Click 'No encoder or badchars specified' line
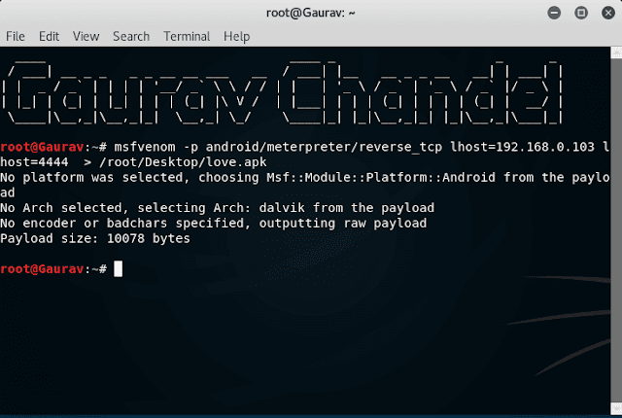Viewport: 622px width, 418px height. [214, 223]
